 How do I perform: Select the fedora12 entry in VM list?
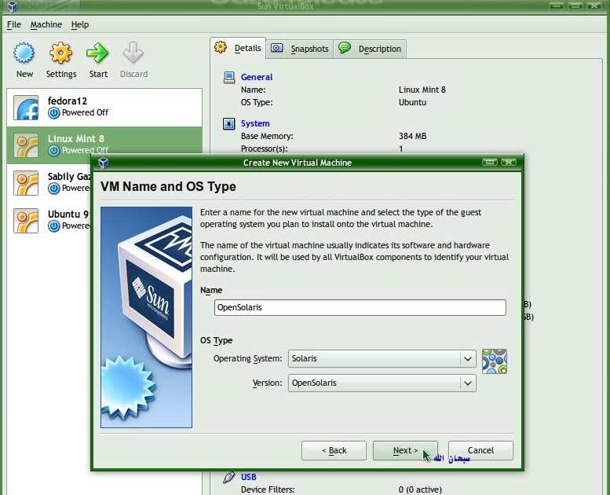pos(104,108)
